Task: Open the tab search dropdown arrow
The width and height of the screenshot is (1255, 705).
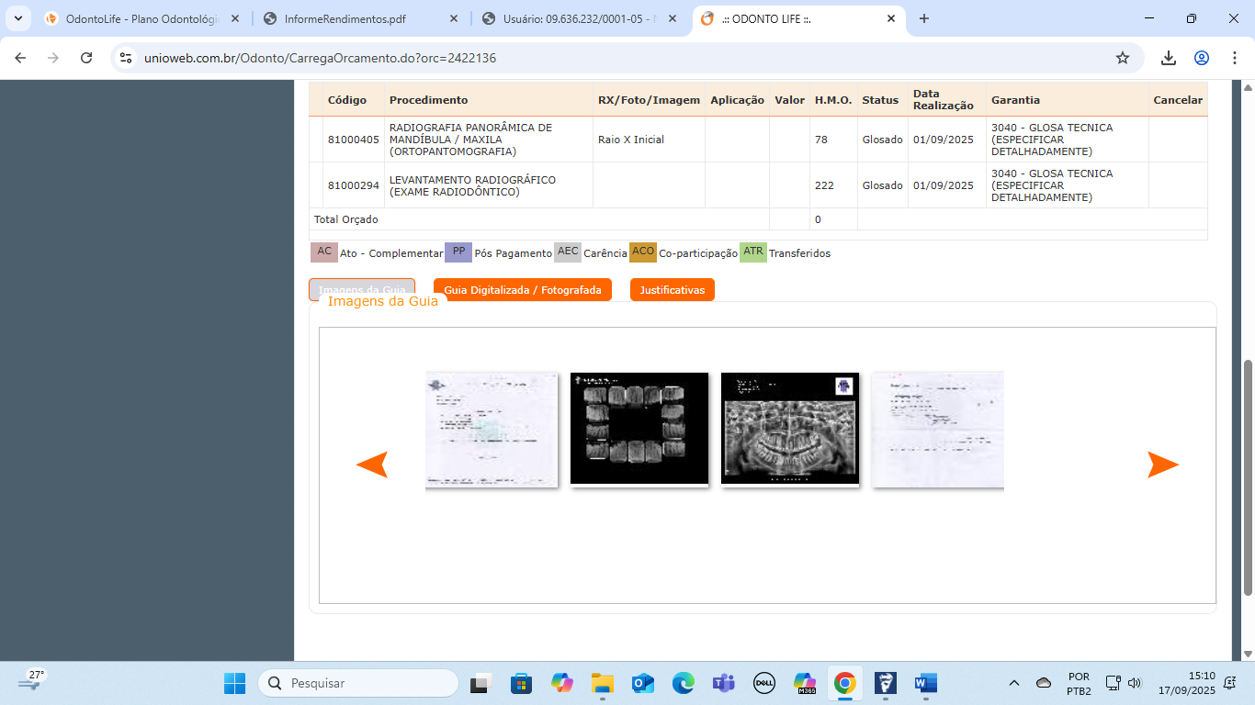Action: click(18, 18)
